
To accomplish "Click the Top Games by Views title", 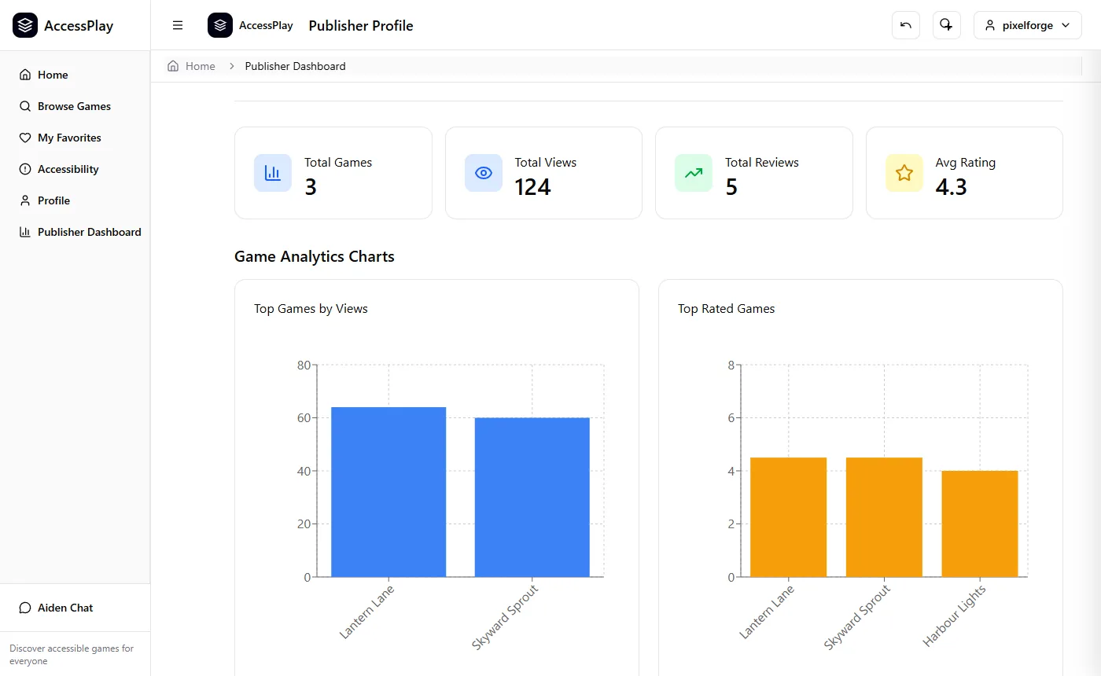I will 311,309.
